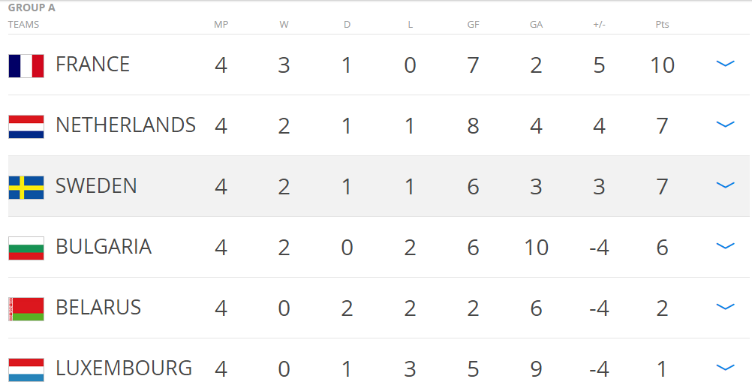The image size is (752, 388).
Task: Click the Luxembourg flag icon
Action: click(26, 369)
